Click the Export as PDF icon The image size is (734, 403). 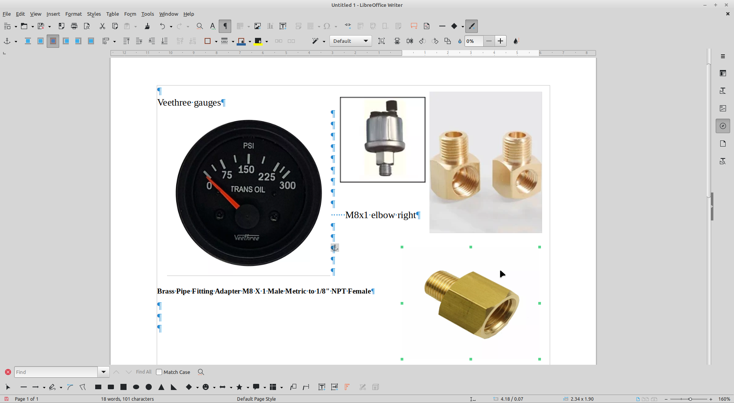[61, 26]
